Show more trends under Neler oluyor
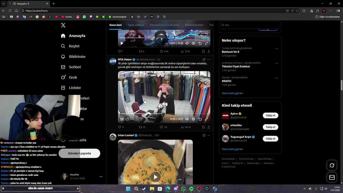 point(233,93)
